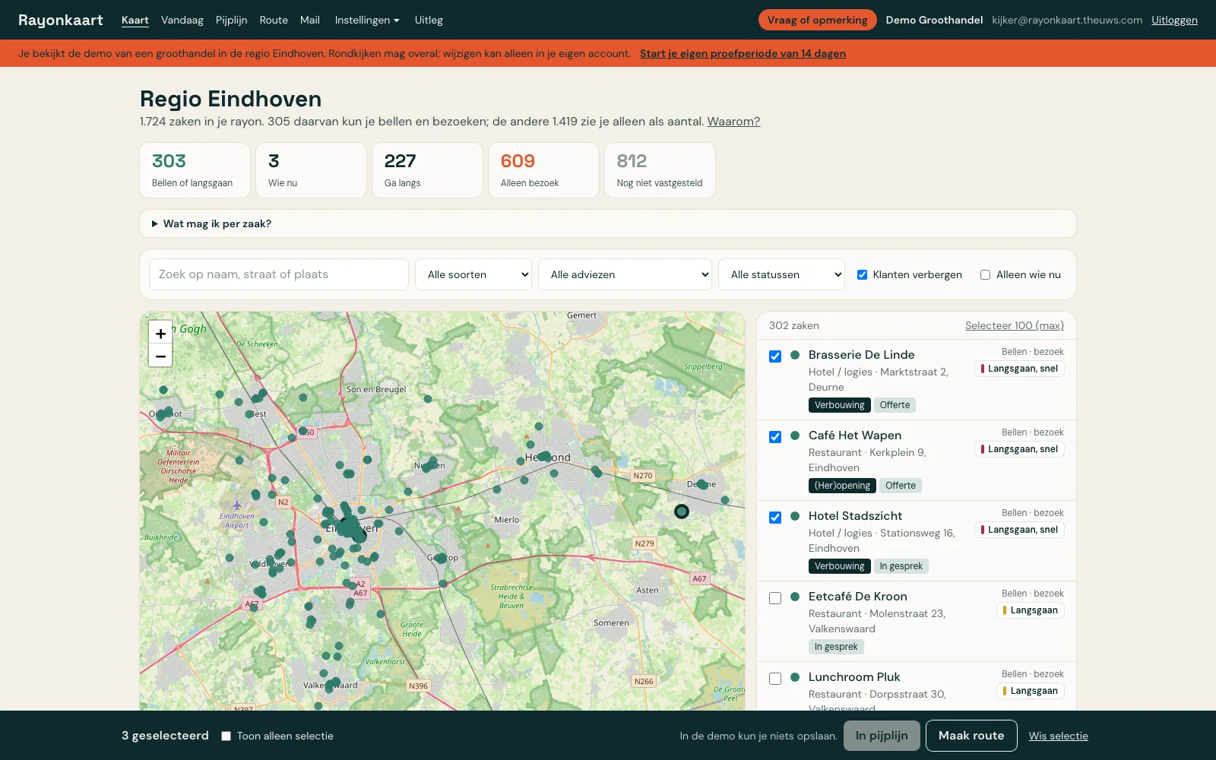Image resolution: width=1216 pixels, height=760 pixels.
Task: Zoom in on the map
Action: point(160,333)
